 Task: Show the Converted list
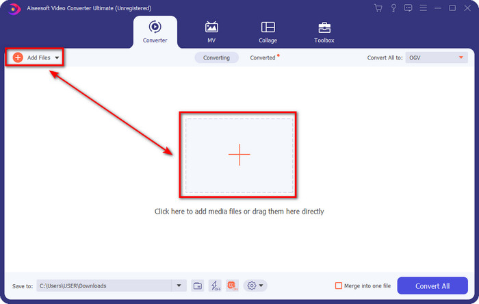263,58
